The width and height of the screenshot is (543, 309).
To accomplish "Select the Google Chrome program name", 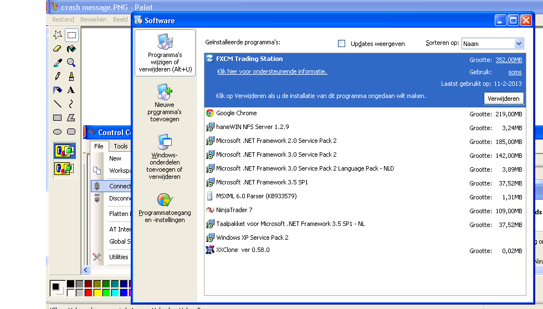I will tap(237, 113).
